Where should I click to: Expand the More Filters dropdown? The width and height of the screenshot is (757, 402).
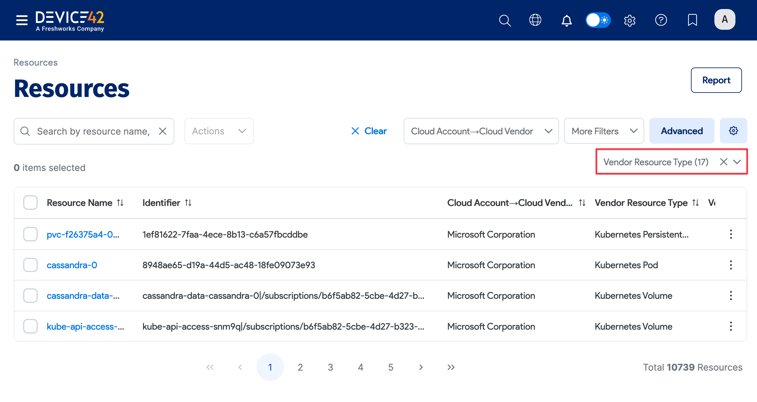coord(604,131)
